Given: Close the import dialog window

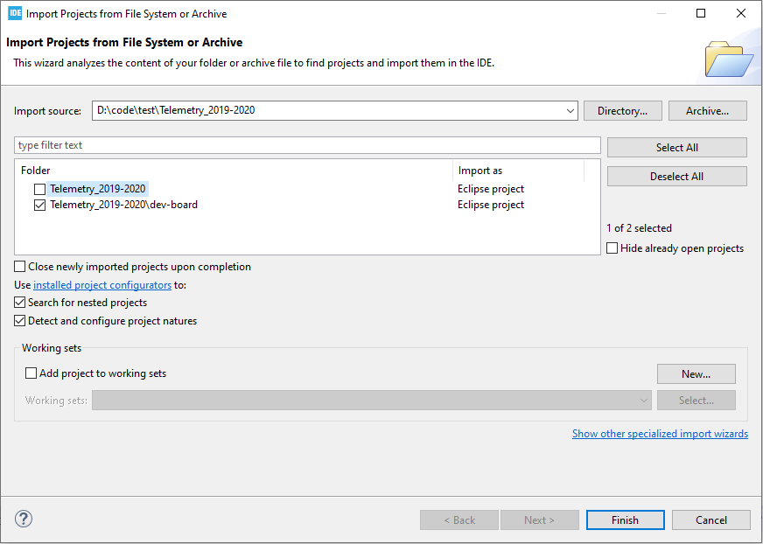Looking at the screenshot, I should (740, 13).
